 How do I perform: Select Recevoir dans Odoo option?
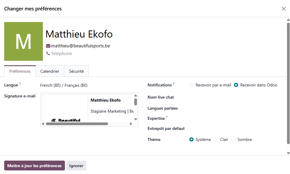236,85
